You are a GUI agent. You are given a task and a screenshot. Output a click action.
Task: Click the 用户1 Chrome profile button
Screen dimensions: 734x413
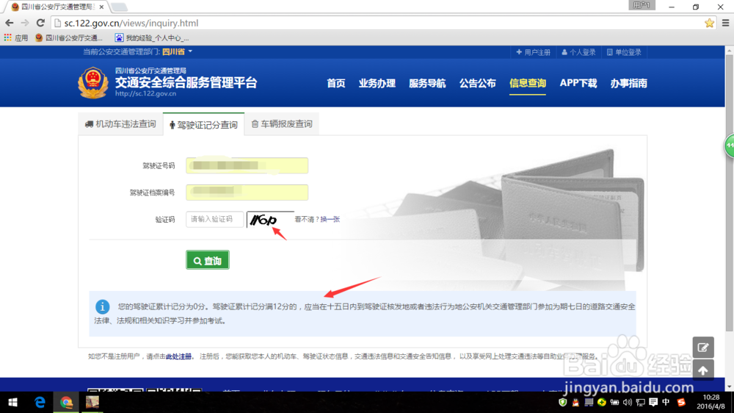[x=642, y=5]
